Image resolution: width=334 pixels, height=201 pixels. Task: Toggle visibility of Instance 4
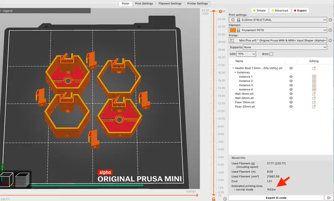[x=291, y=89]
